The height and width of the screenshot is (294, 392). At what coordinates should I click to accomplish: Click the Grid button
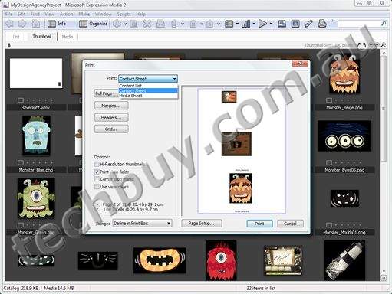(x=111, y=129)
